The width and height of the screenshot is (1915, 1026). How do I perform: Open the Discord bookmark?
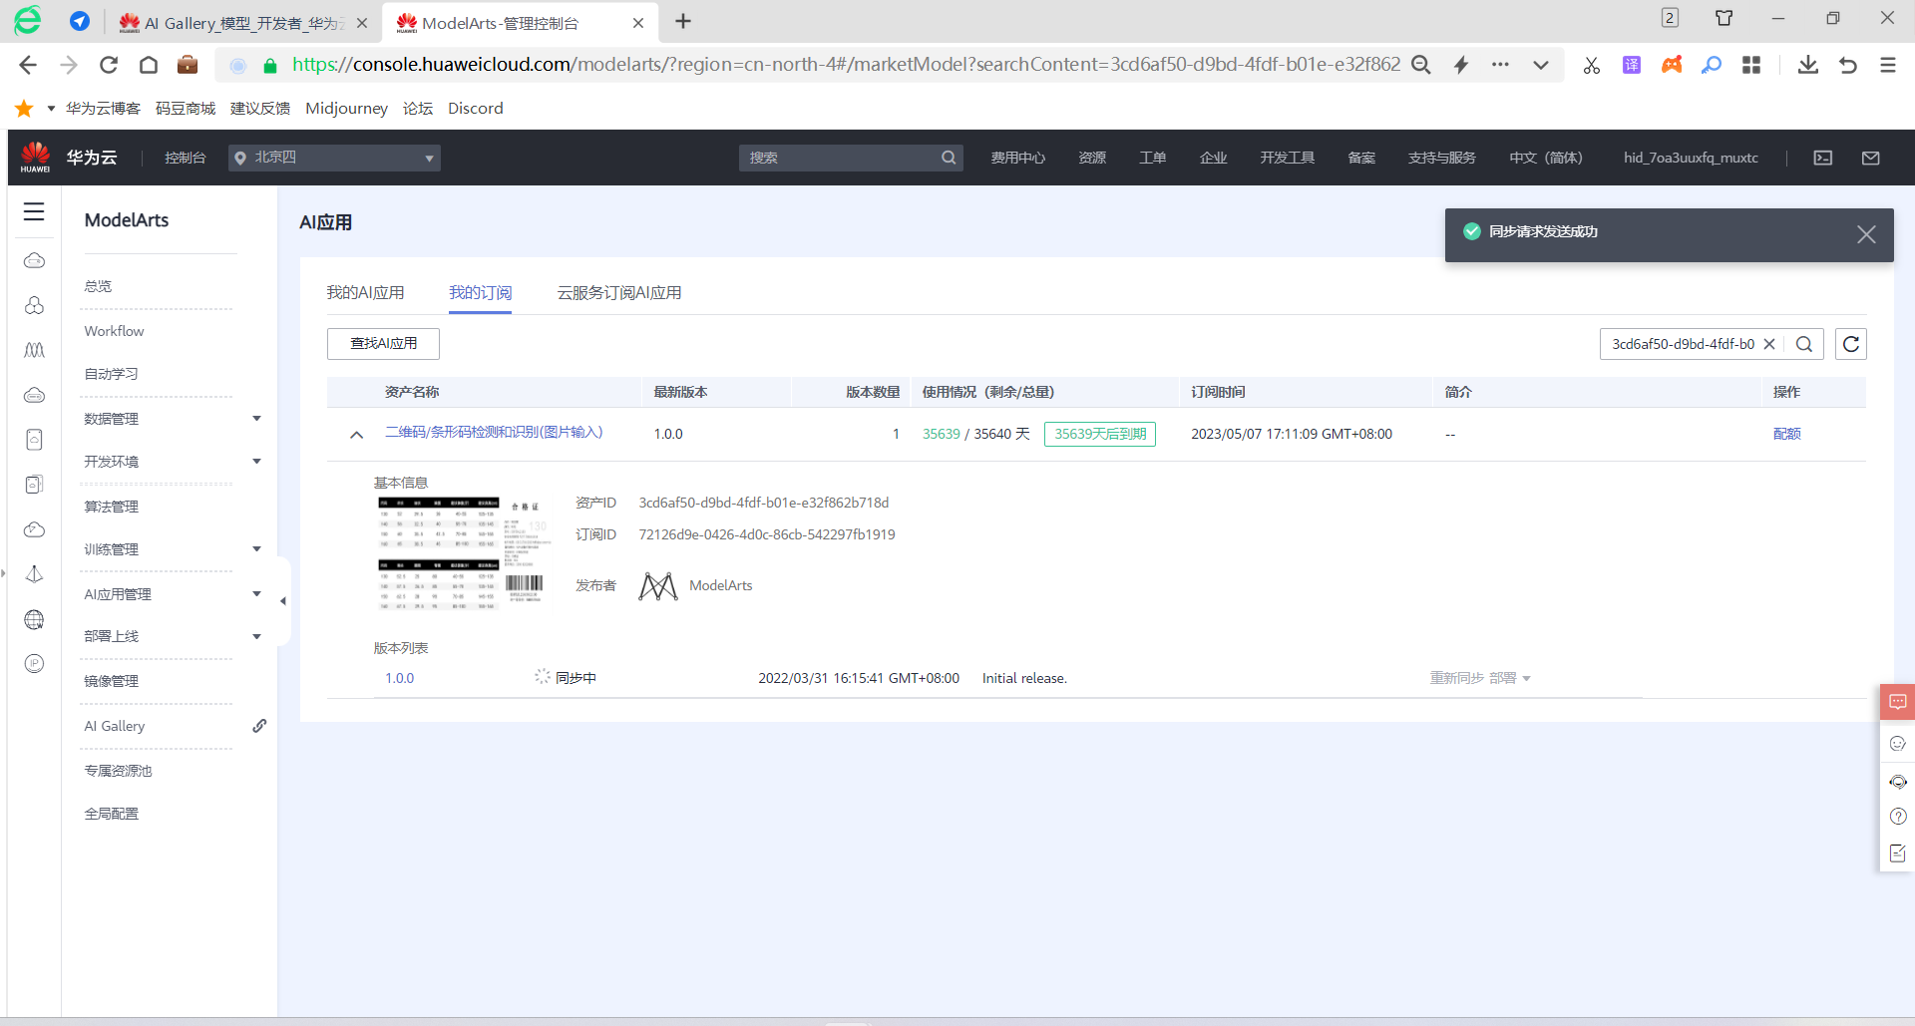475,108
